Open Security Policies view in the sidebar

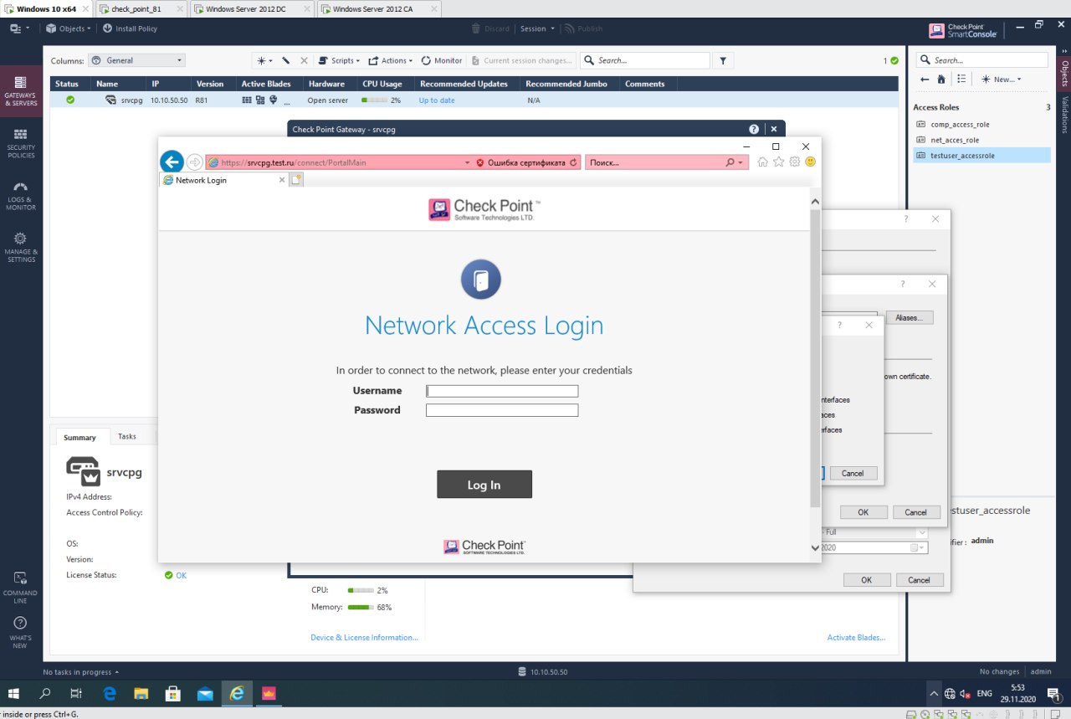click(21, 144)
